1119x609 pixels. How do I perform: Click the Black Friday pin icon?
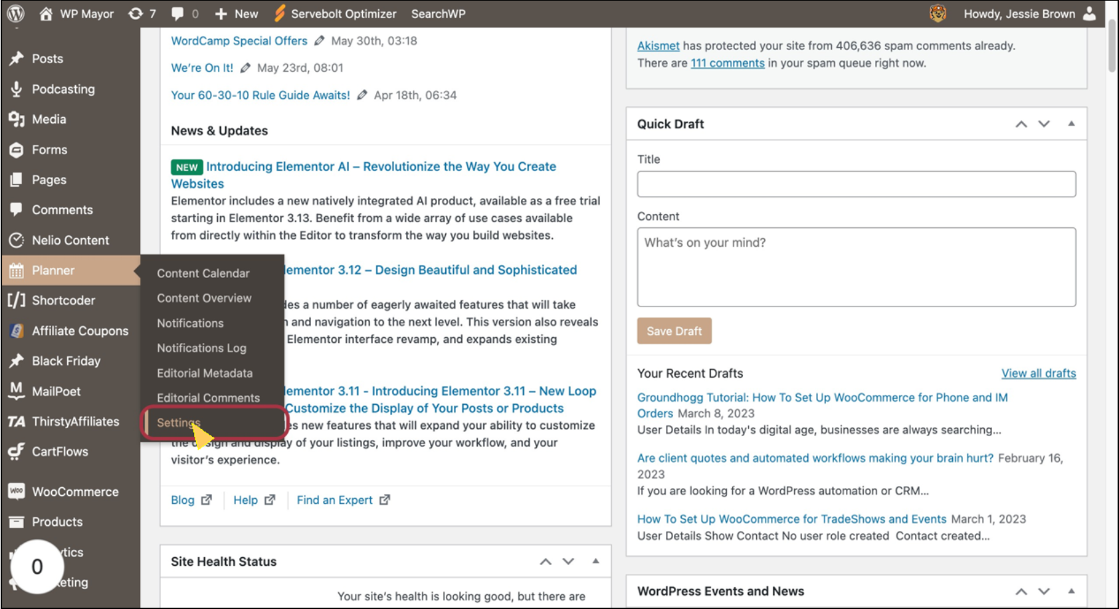(x=17, y=361)
